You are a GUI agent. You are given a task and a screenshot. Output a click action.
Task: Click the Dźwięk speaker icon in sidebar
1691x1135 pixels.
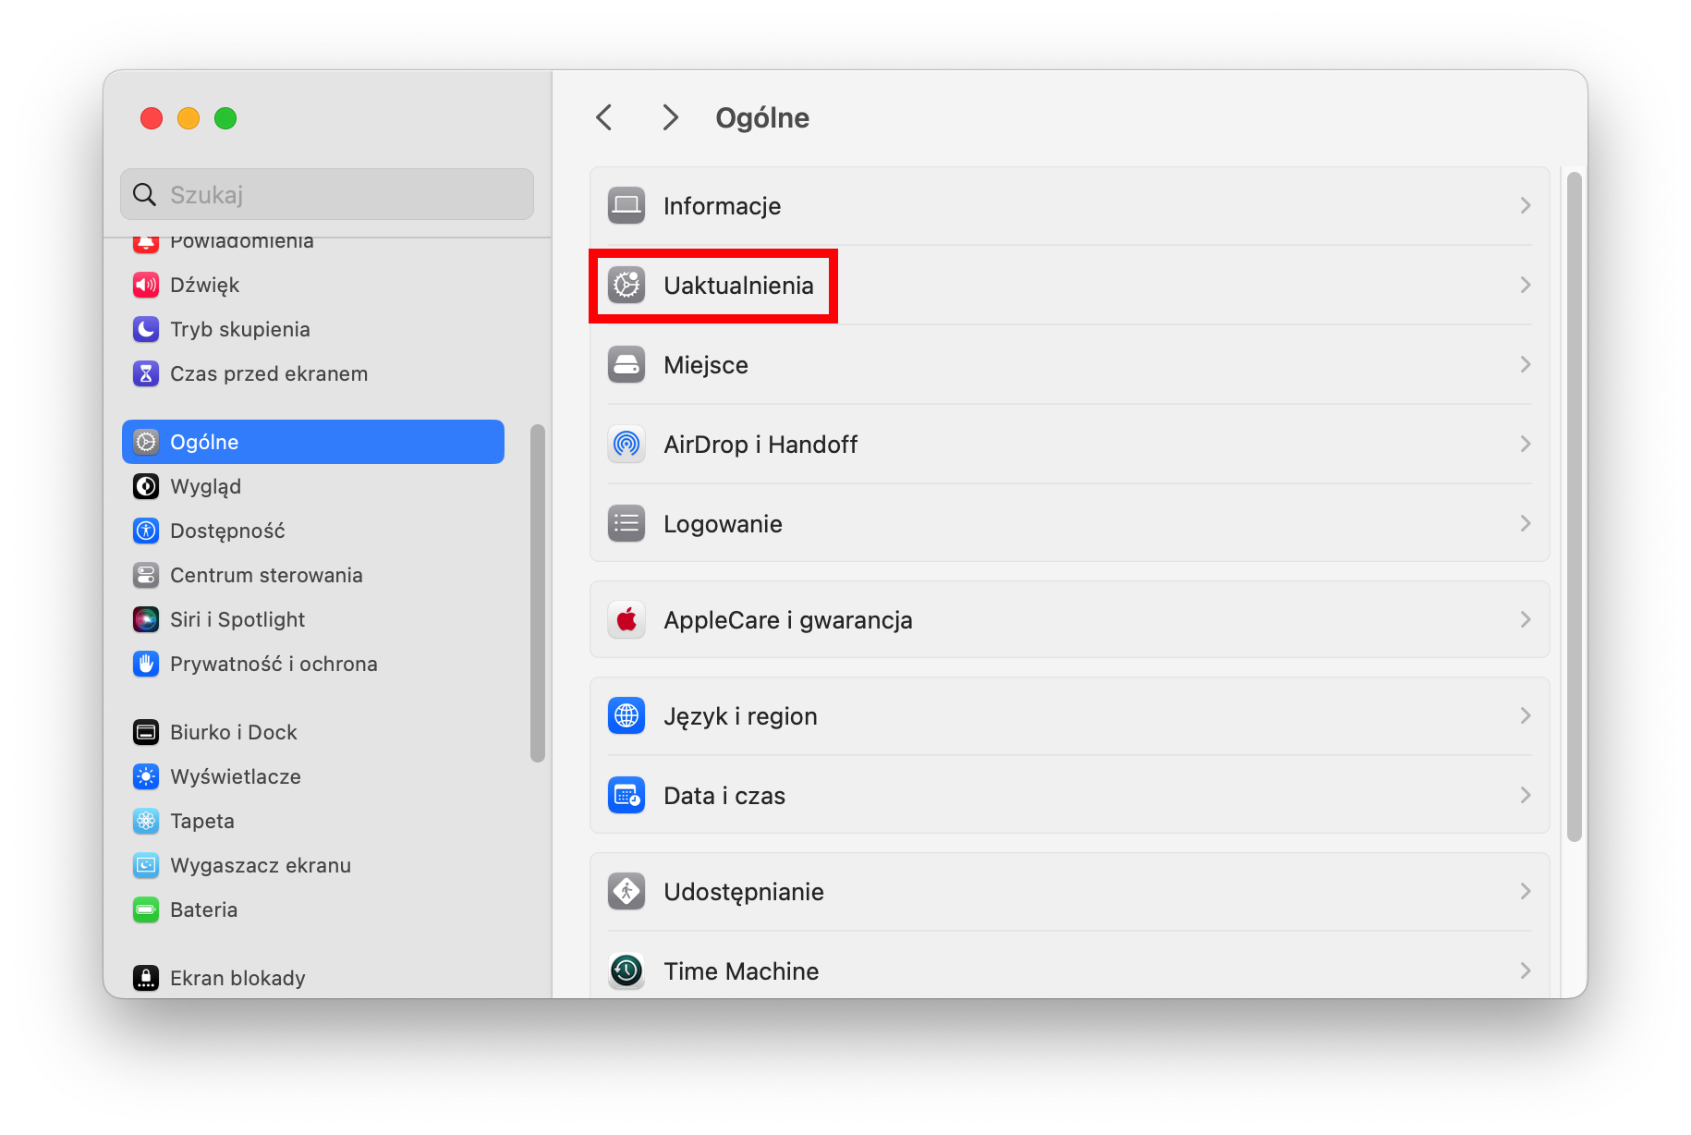[146, 285]
